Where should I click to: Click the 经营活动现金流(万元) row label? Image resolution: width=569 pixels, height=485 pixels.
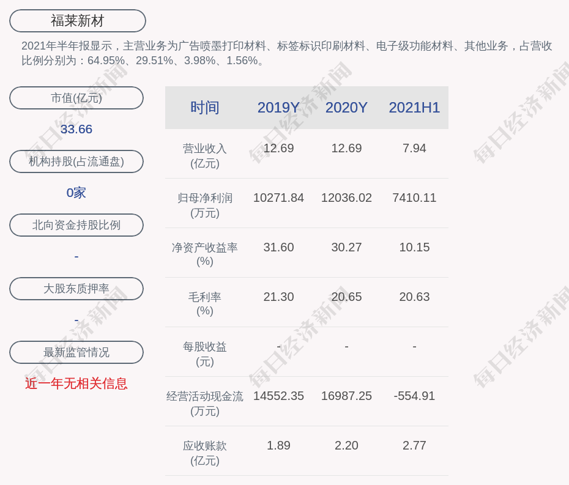(205, 404)
